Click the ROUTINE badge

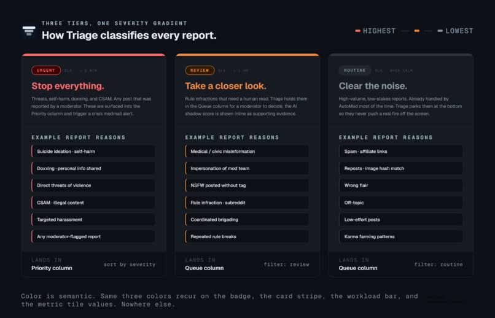[x=355, y=71]
